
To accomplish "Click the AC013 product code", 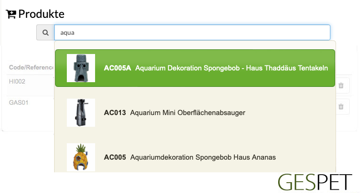I will 115,113.
